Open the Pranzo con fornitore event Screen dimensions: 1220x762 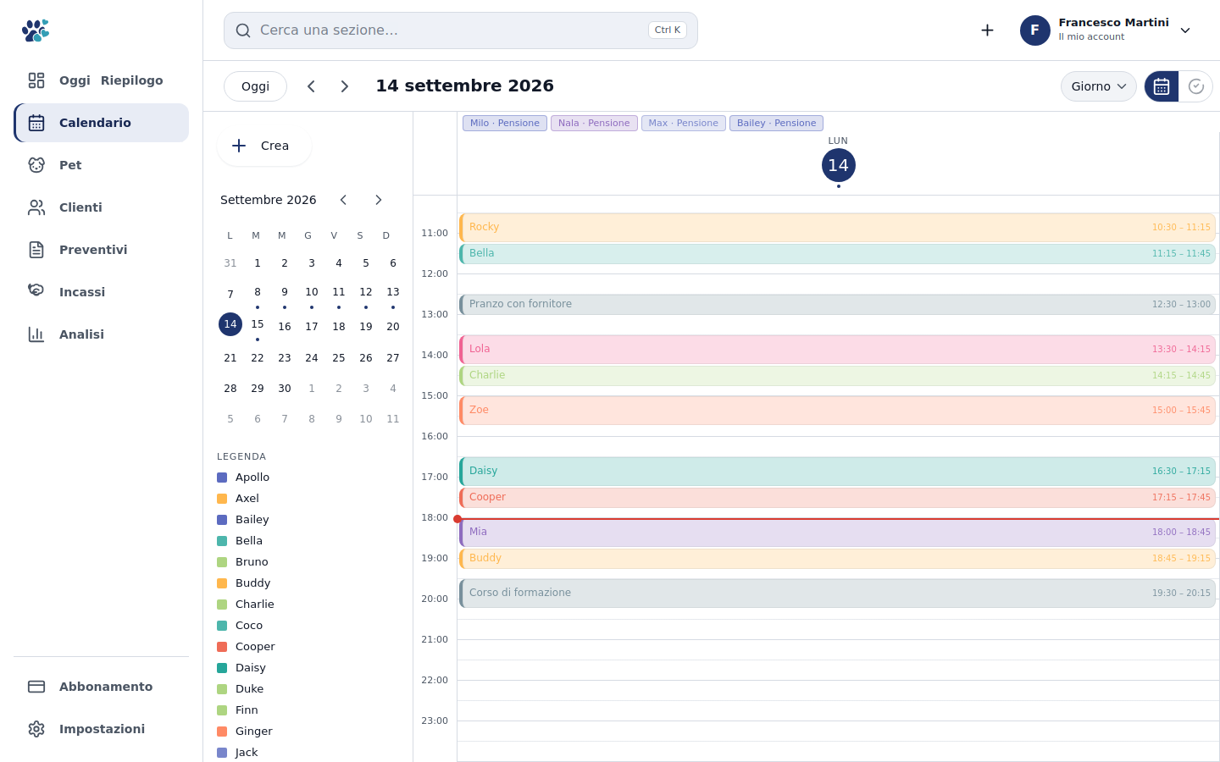tap(837, 305)
